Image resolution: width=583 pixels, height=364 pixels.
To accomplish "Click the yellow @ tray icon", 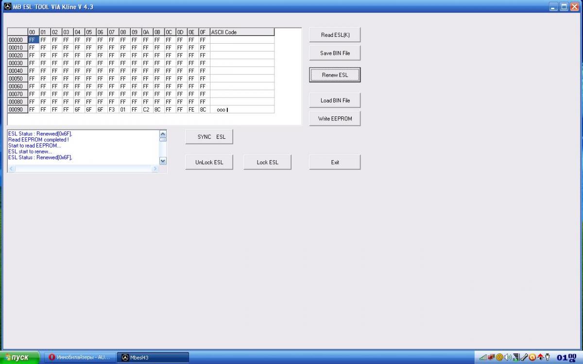I will pyautogui.click(x=499, y=358).
